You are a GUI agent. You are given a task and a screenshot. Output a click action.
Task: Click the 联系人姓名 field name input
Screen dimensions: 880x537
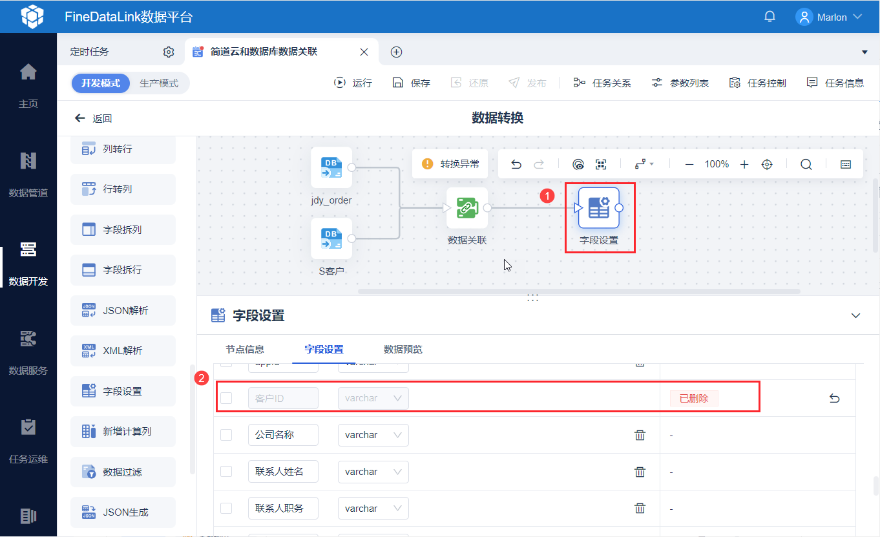coord(283,472)
